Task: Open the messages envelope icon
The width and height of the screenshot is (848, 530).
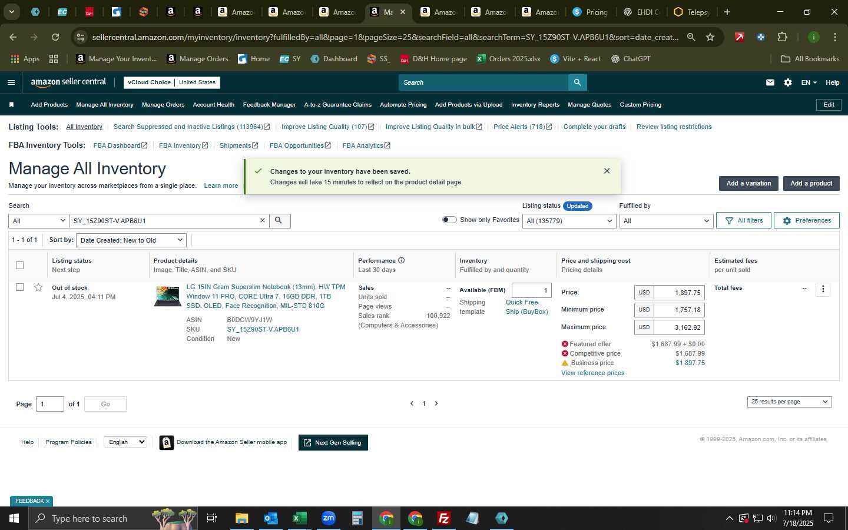Action: click(x=770, y=82)
